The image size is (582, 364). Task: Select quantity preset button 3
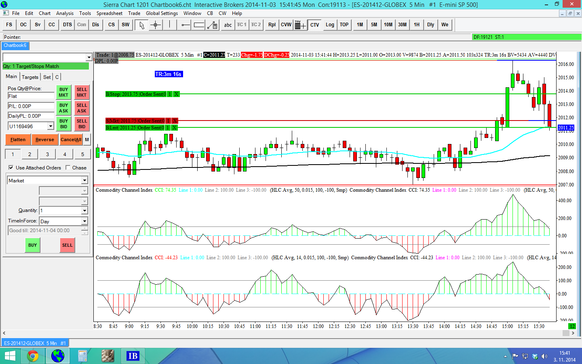click(x=48, y=154)
